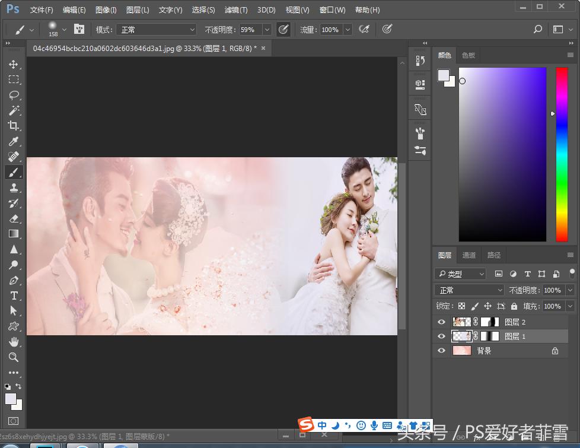Expand the layer blend mode dropdown
Image resolution: width=580 pixels, height=448 pixels.
(x=469, y=290)
